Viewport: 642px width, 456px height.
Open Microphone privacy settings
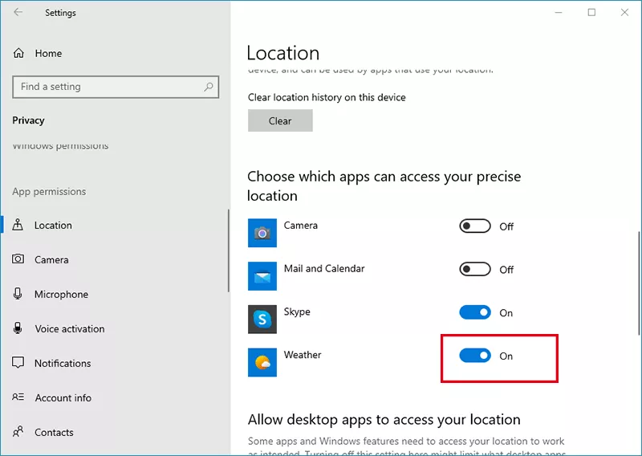point(61,294)
